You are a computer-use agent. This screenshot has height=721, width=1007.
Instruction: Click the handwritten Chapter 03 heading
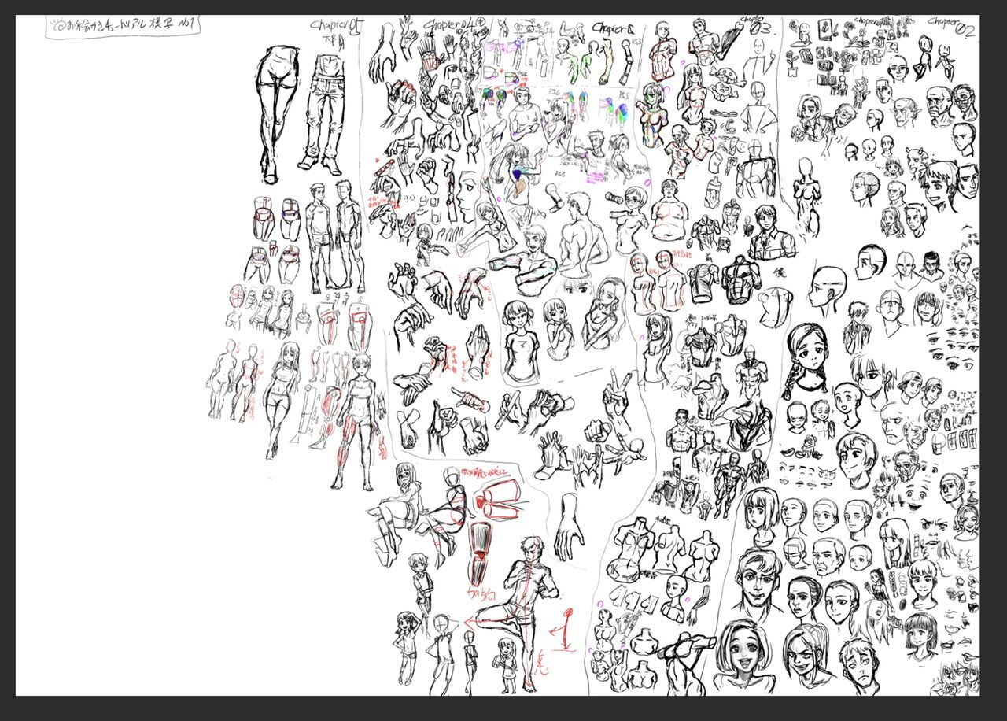757,25
